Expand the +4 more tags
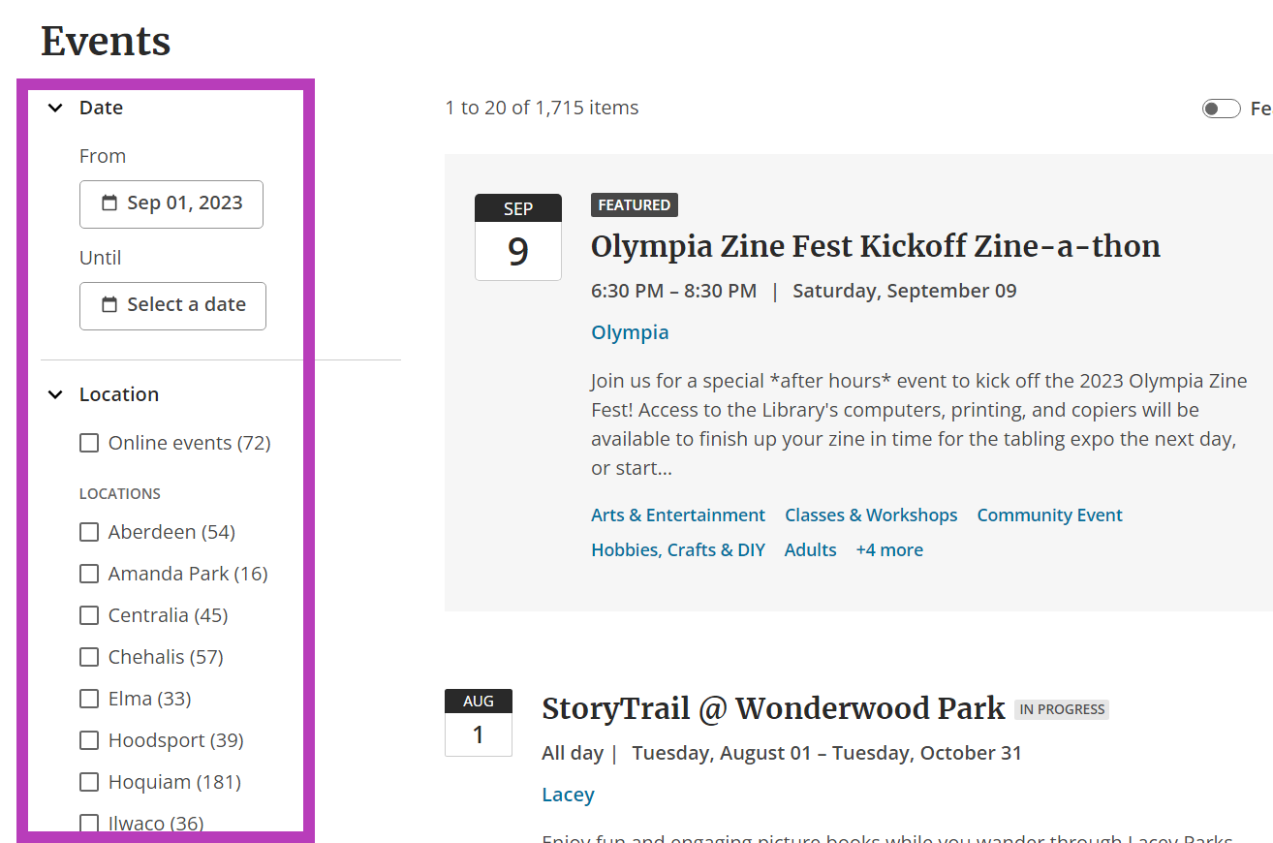The width and height of the screenshot is (1273, 843). (x=889, y=549)
